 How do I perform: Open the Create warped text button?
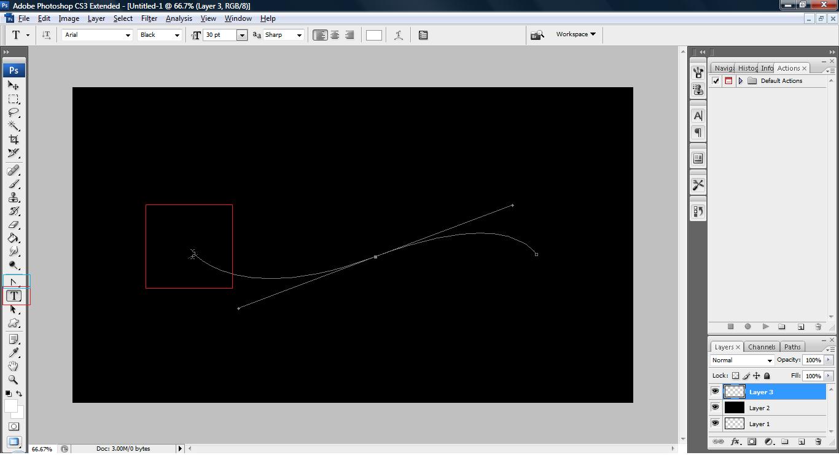pos(399,35)
